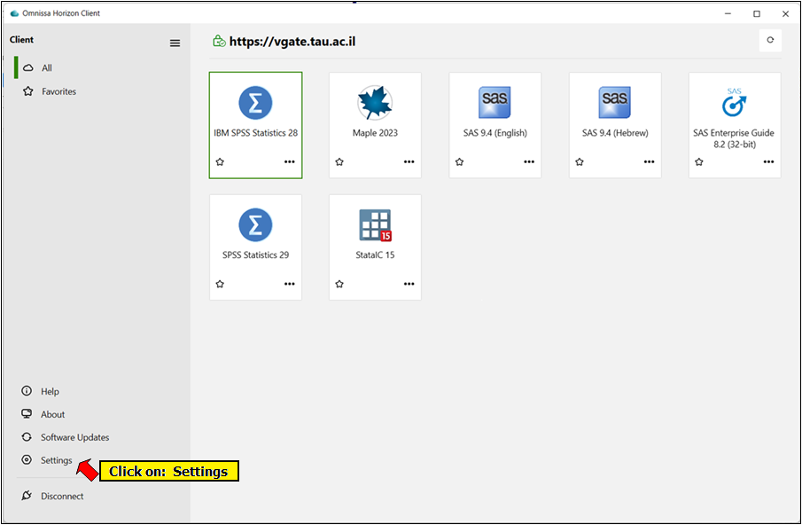Launch SAS 9.4 (Hebrew) icon

[x=615, y=102]
